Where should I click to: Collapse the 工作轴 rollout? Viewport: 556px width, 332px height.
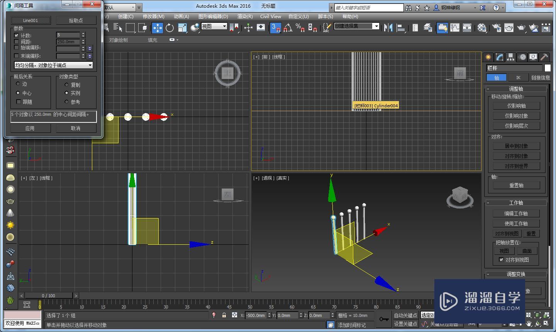(x=516, y=202)
